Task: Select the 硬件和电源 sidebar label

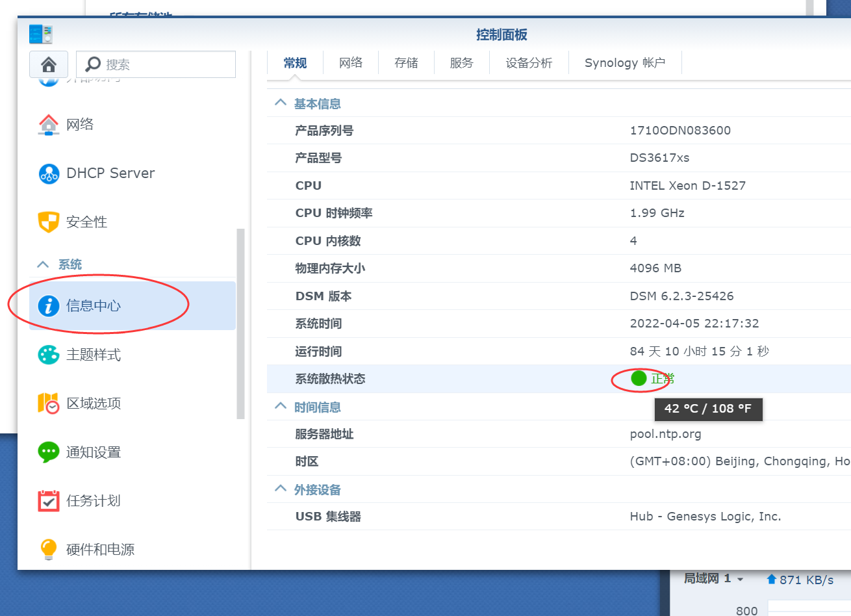Action: pyautogui.click(x=100, y=550)
